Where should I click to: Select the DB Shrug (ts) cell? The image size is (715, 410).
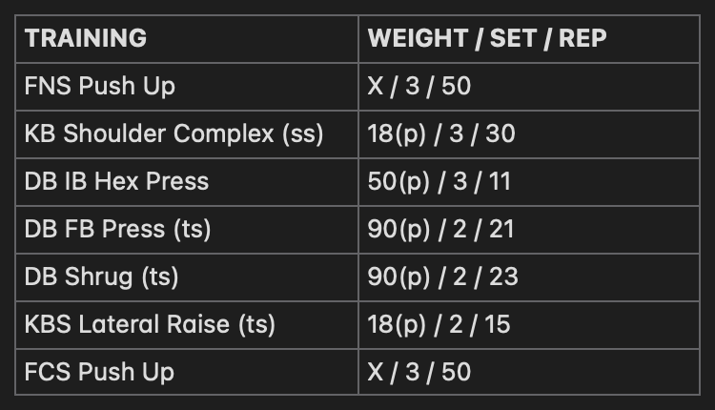tap(187, 277)
